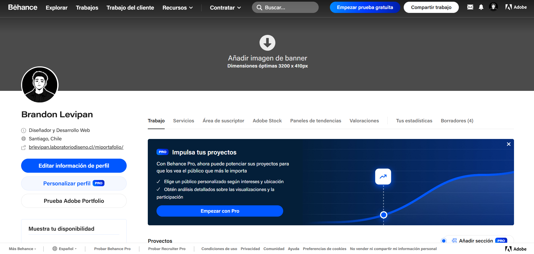Screen dimensions: 534x254
Task: Click the profile picture of Brandon Levipan
Action: tap(40, 85)
